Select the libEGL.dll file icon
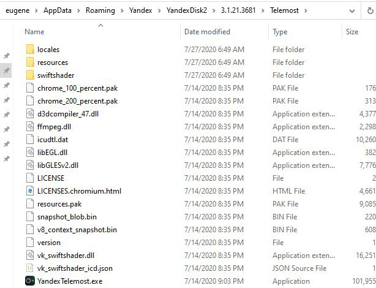The height and width of the screenshot is (288, 376). 30,152
